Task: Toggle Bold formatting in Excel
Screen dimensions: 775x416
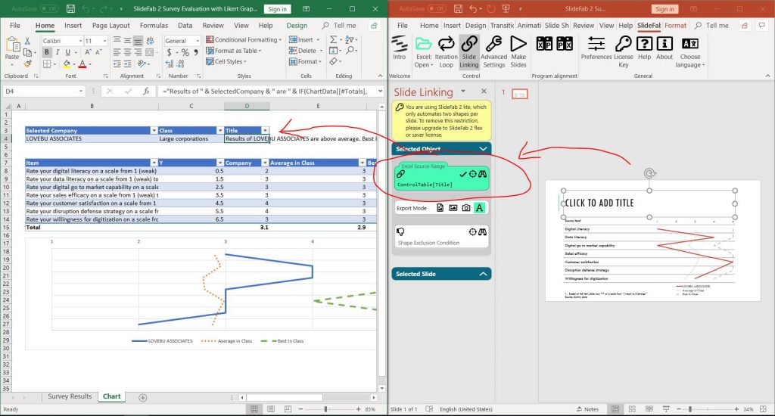Action: click(47, 52)
